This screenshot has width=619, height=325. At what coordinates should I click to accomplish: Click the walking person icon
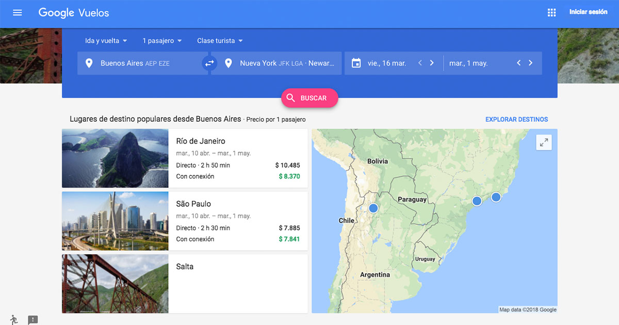click(x=14, y=320)
